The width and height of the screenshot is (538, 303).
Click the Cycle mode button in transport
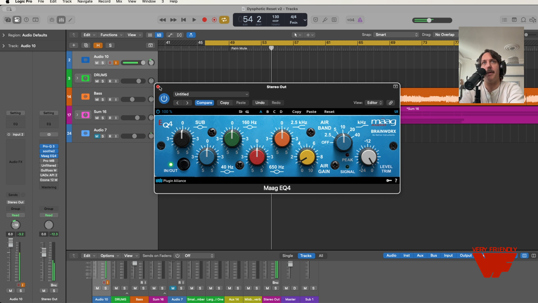tap(224, 20)
